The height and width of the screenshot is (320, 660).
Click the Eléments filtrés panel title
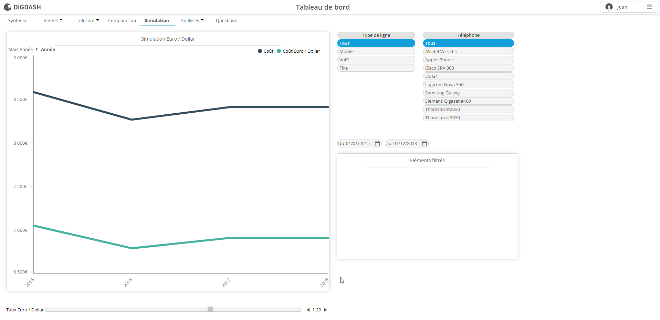pyautogui.click(x=427, y=161)
